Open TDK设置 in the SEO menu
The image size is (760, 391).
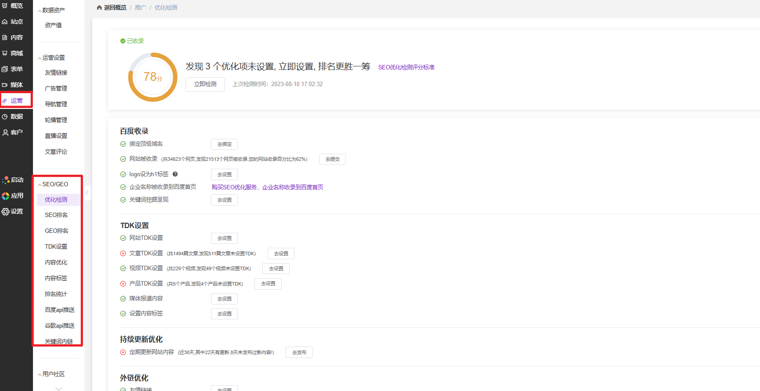click(x=56, y=246)
